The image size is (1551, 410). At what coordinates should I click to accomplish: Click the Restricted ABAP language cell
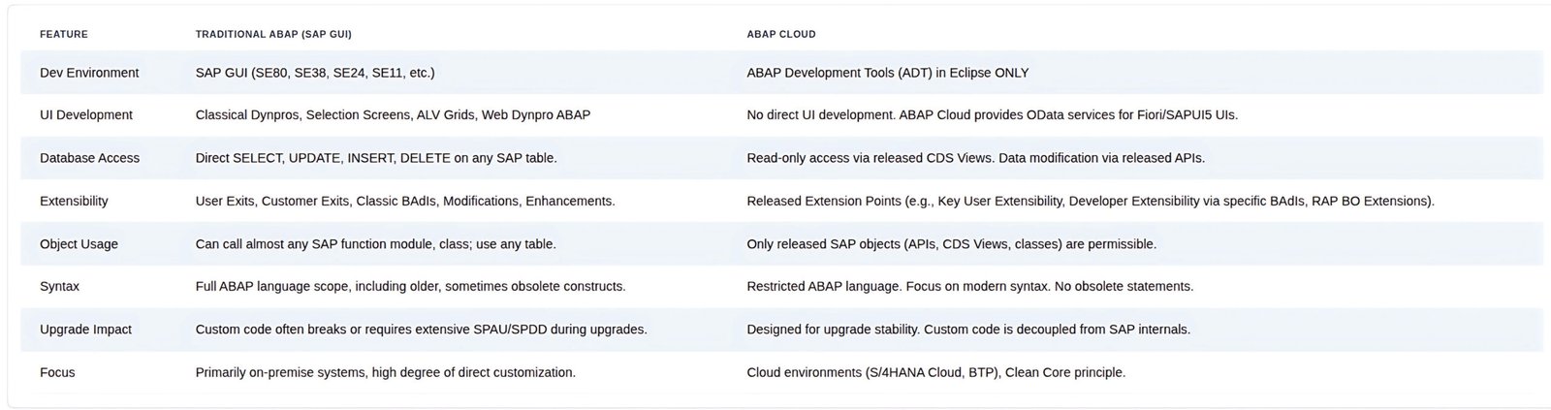(970, 287)
